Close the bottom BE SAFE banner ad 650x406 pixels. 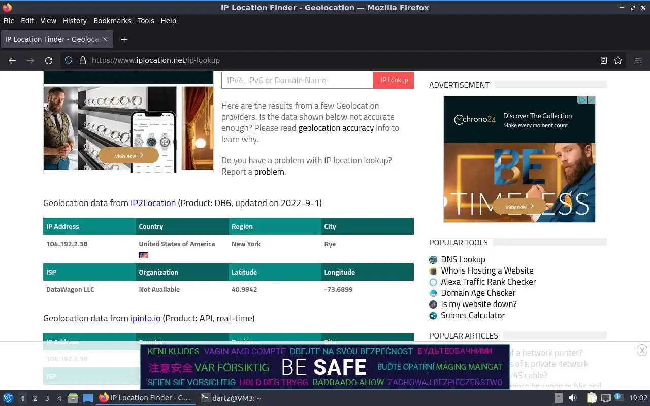(642, 350)
